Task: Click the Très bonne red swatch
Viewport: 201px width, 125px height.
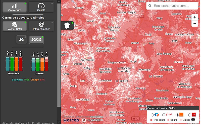Action: coord(151,120)
